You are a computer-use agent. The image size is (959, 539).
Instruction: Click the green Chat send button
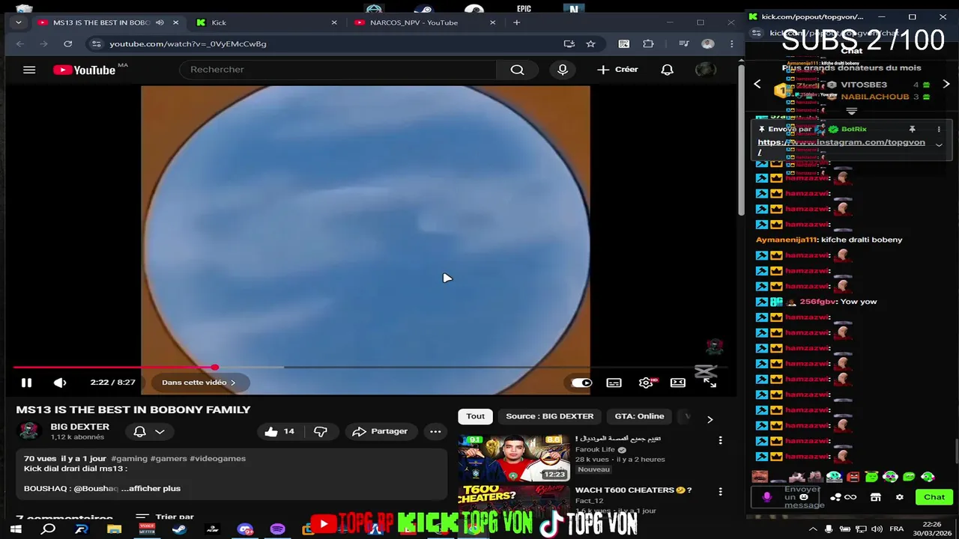(934, 497)
